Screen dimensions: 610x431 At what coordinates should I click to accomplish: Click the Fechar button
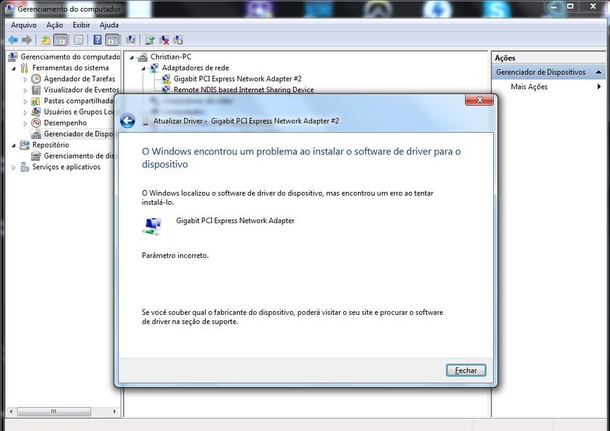click(x=466, y=370)
